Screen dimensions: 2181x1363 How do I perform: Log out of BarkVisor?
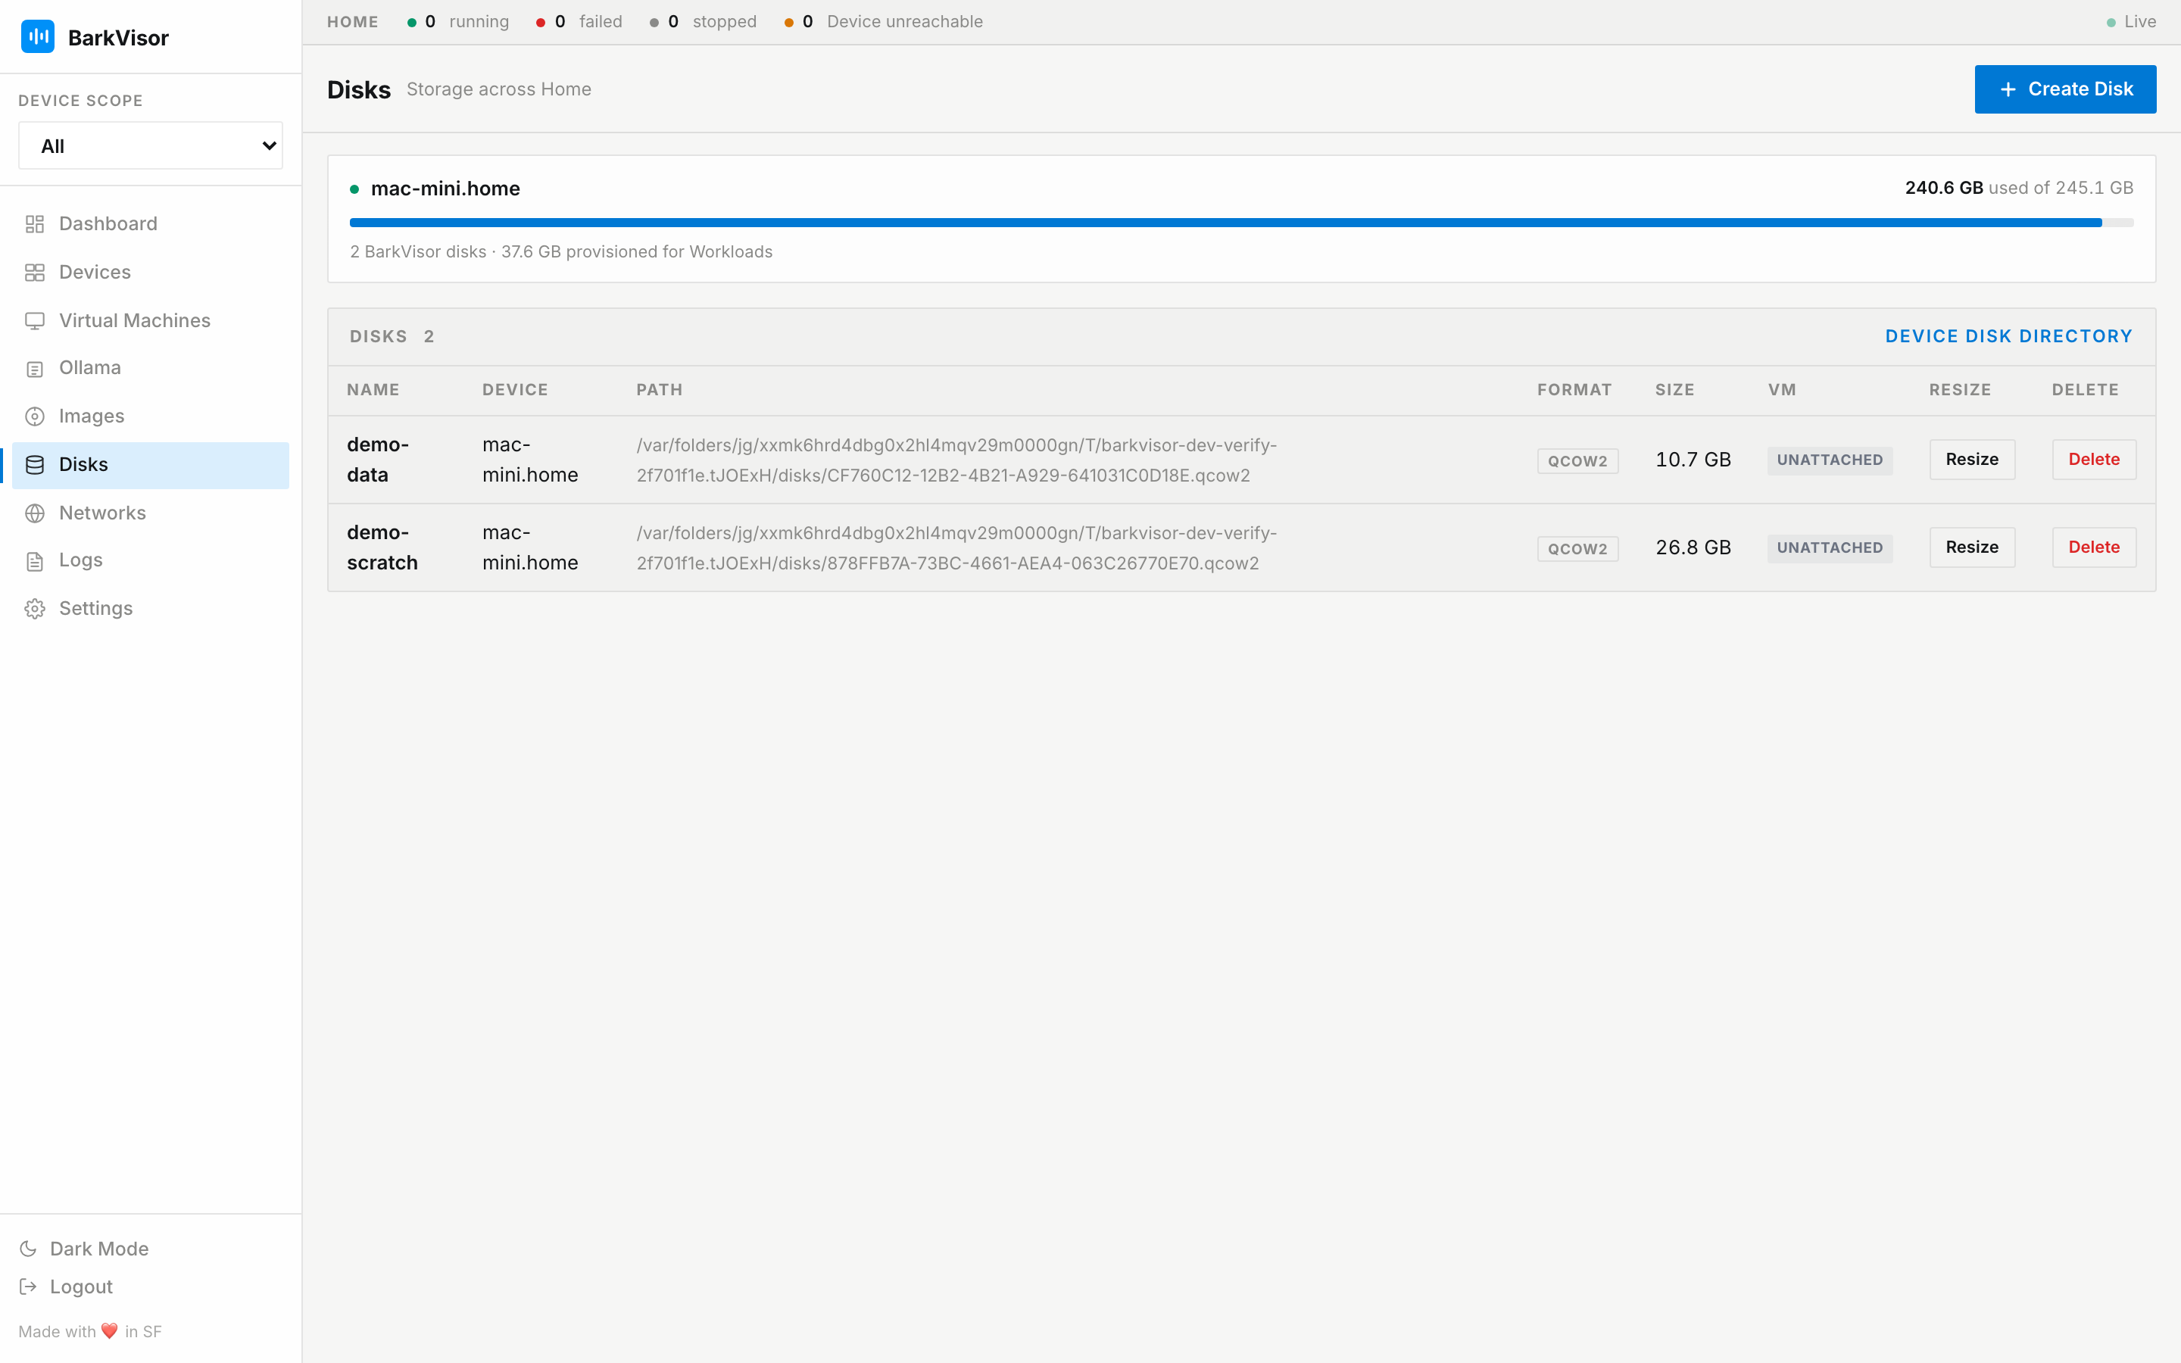tap(66, 1287)
